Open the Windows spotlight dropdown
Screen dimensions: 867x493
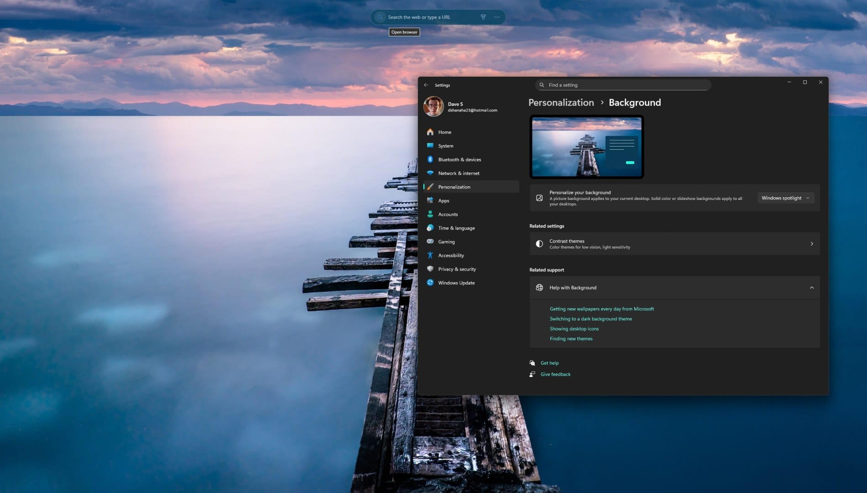tap(785, 198)
